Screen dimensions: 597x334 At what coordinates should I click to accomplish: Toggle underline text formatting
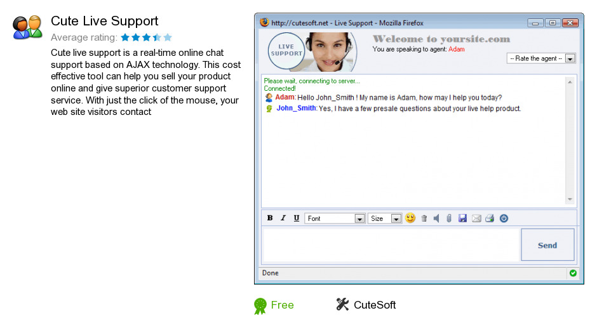pos(296,218)
